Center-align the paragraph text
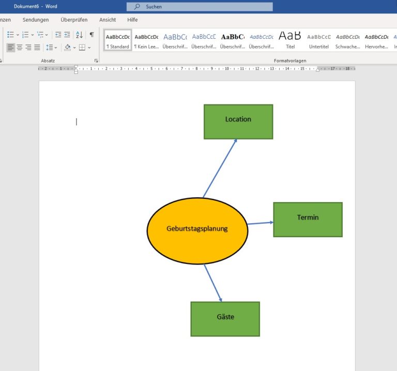Viewport: 397px width, 371px height. click(x=20, y=48)
